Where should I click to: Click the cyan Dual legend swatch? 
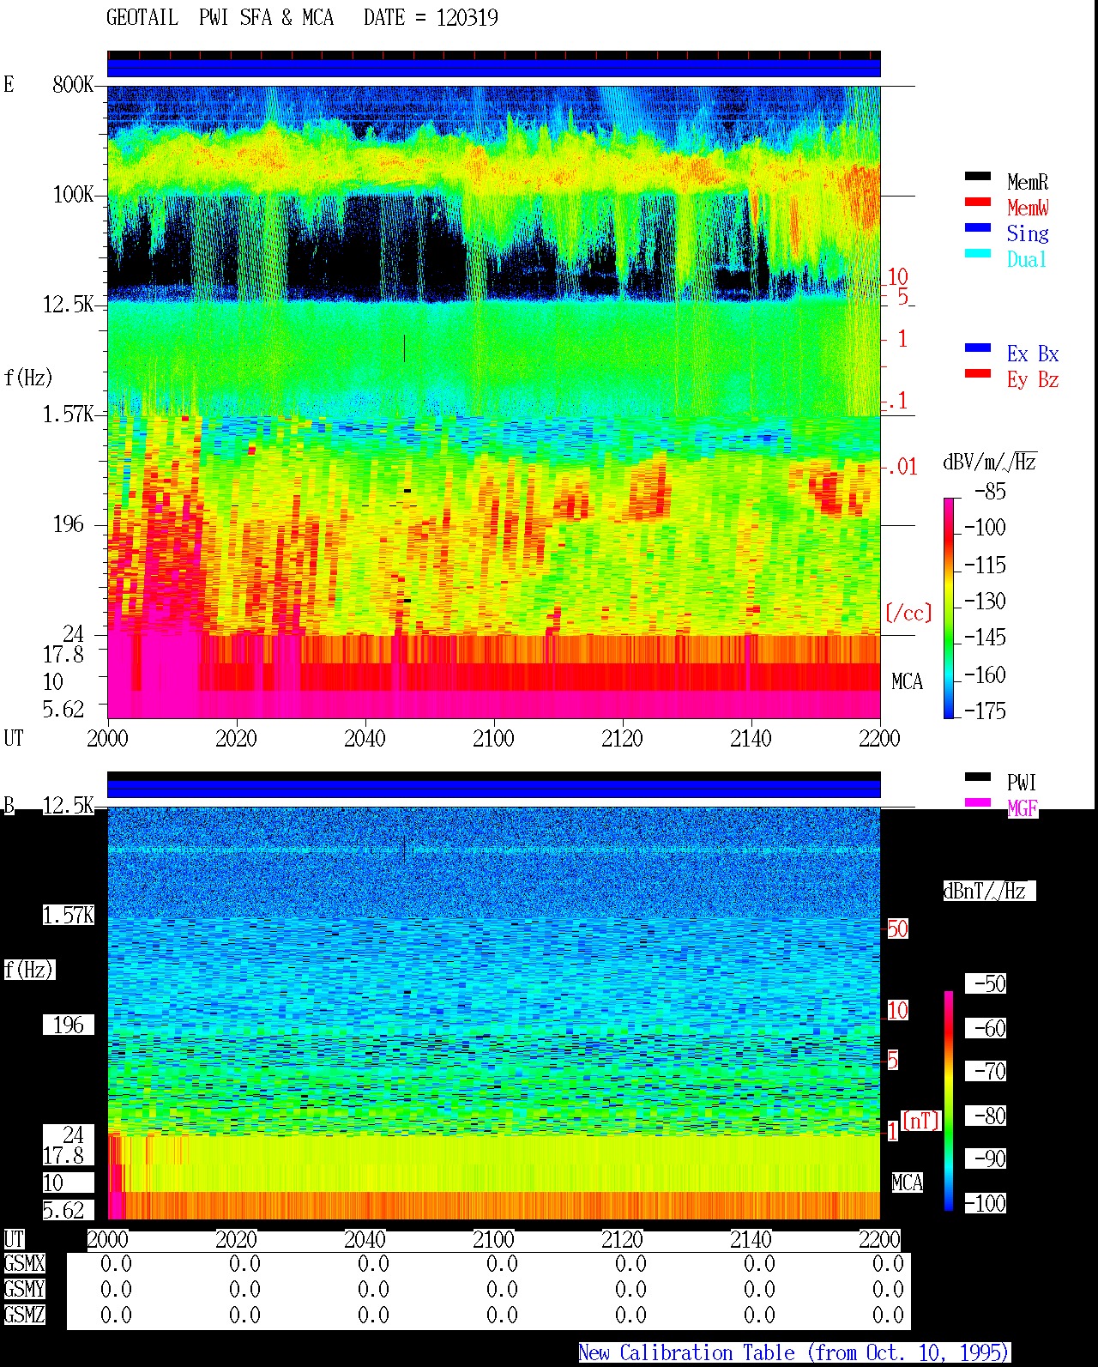[978, 253]
